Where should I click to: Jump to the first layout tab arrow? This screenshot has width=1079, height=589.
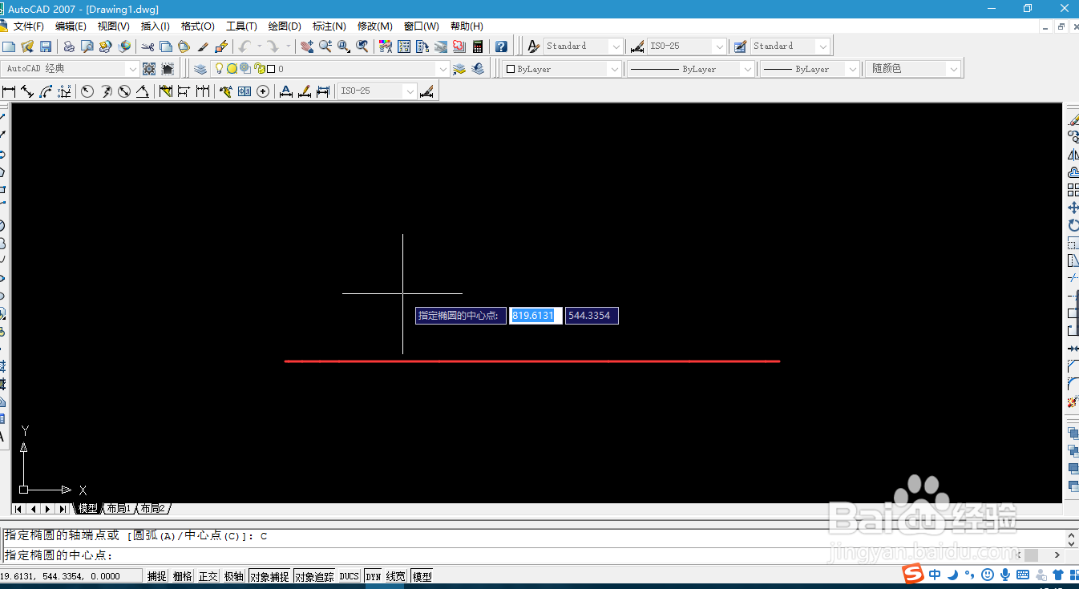point(18,509)
